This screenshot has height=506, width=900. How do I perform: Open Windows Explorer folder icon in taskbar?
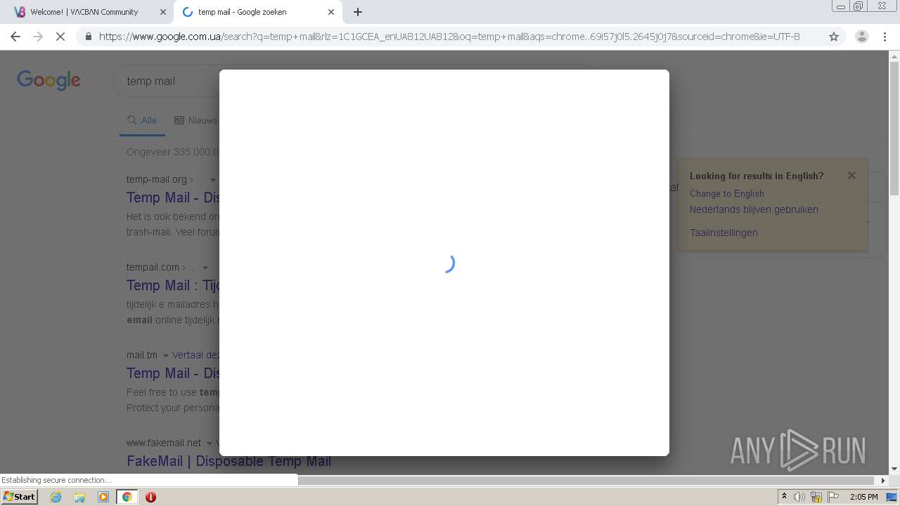(x=79, y=497)
